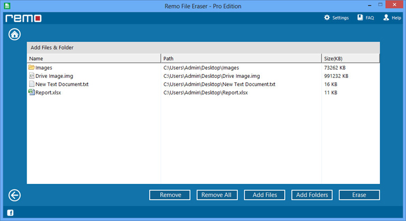The height and width of the screenshot is (221, 406).
Task: Select the Report.xlsx file name
Action: click(x=48, y=92)
